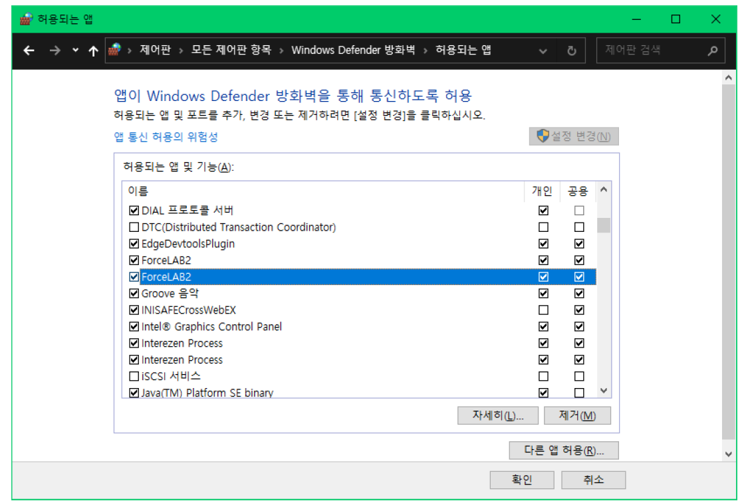Cancel with 취소 button
The height and width of the screenshot is (503, 748).
pyautogui.click(x=594, y=480)
